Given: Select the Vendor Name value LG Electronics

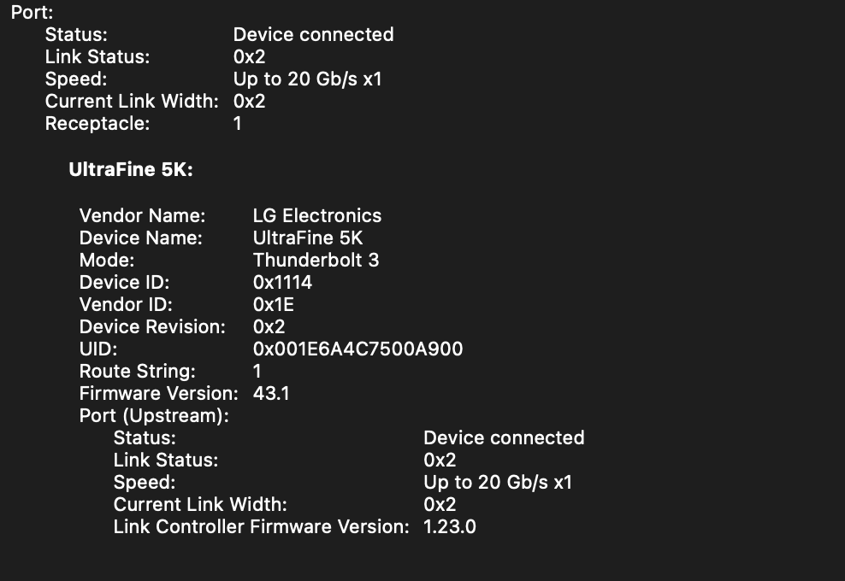Looking at the screenshot, I should click(316, 216).
